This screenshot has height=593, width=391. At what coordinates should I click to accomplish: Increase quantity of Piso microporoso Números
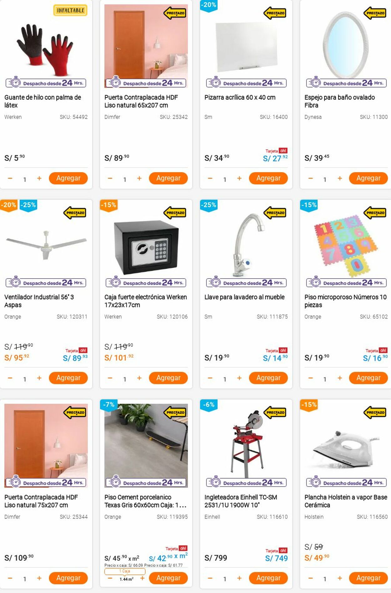[x=340, y=378]
